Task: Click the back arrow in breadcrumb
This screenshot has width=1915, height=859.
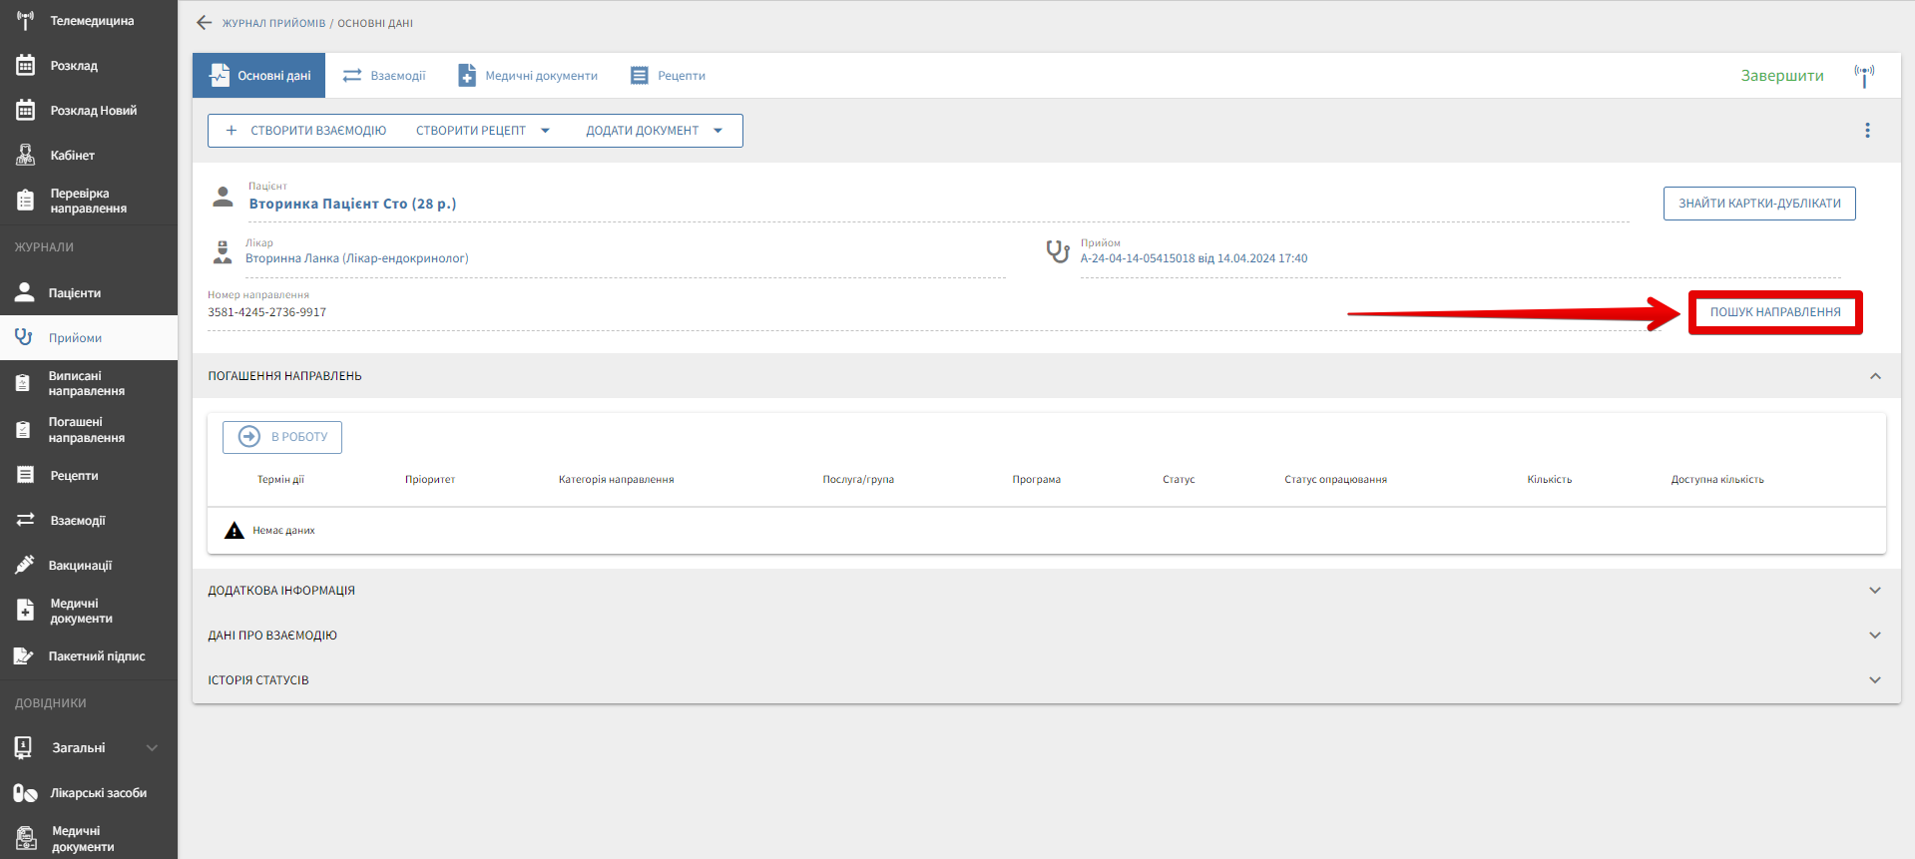Action: click(x=205, y=22)
